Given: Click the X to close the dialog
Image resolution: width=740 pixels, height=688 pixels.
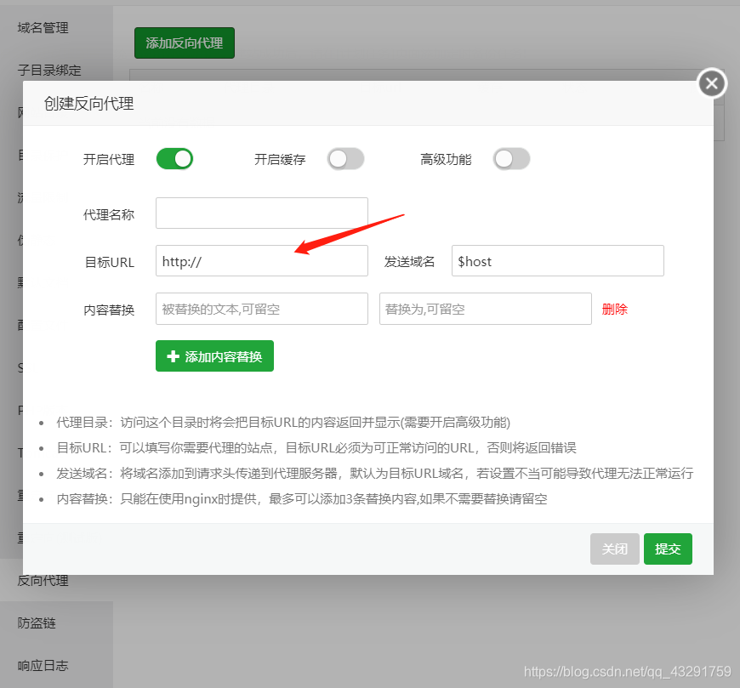Looking at the screenshot, I should pyautogui.click(x=711, y=82).
